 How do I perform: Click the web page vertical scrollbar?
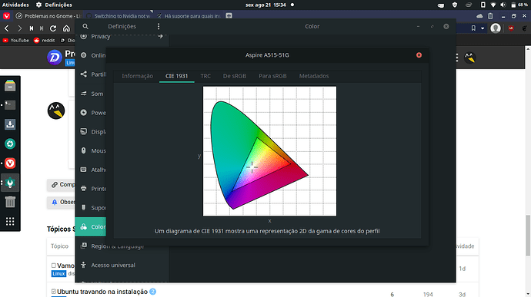pyautogui.click(x=528, y=235)
